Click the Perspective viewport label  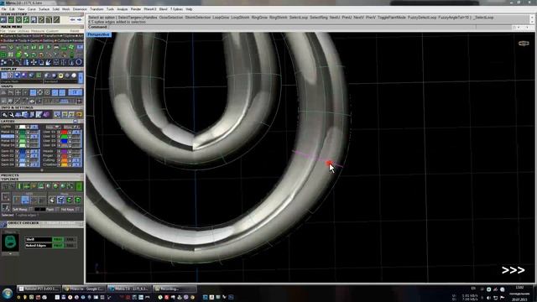tap(99, 34)
